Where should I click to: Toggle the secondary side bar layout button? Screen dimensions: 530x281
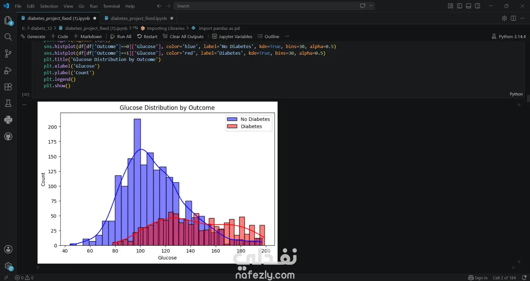click(477, 6)
